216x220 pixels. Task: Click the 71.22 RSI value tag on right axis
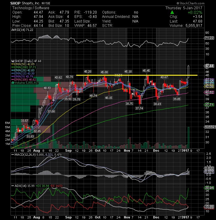coord(209,38)
